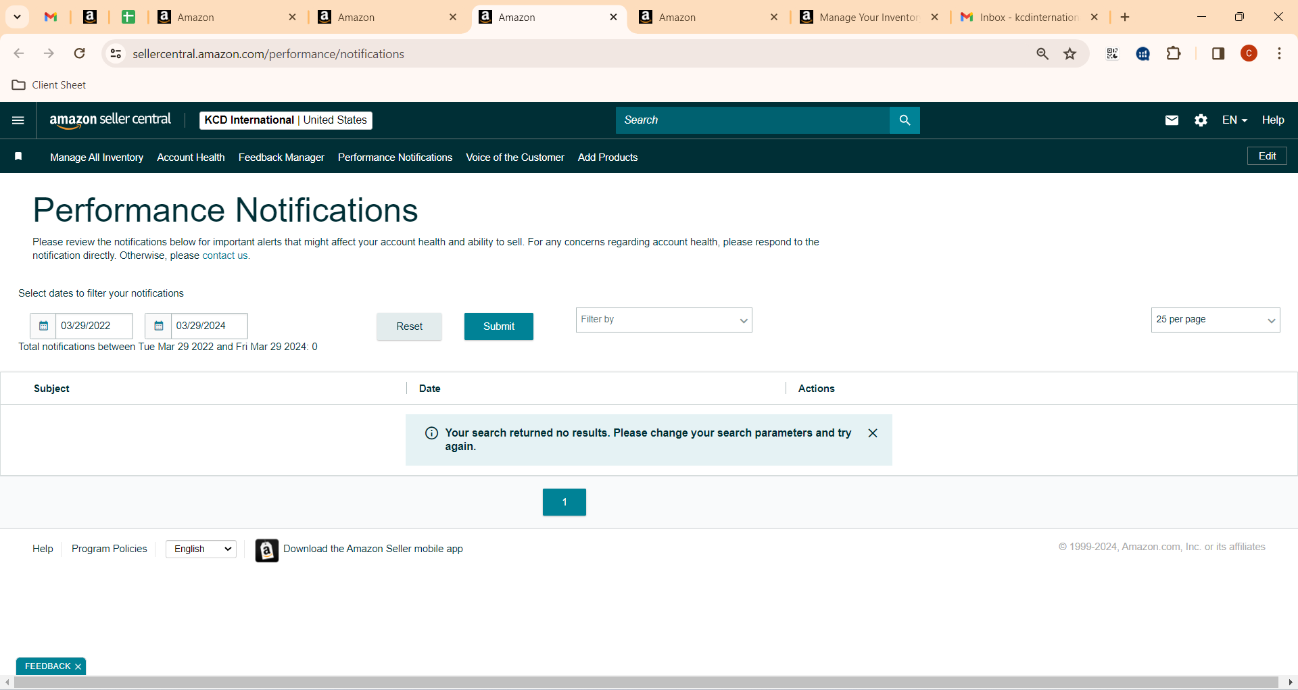This screenshot has width=1298, height=690.
Task: Click the zoom magnifier in the address bar
Action: (x=1042, y=53)
